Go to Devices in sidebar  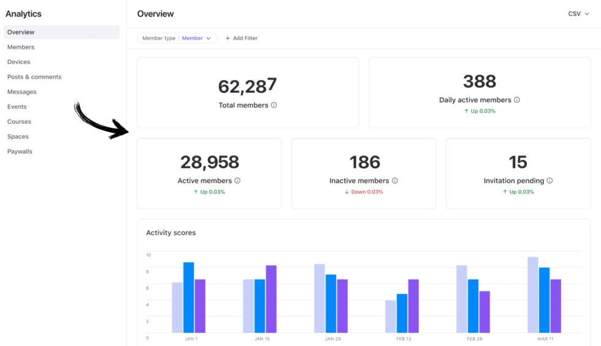point(18,62)
